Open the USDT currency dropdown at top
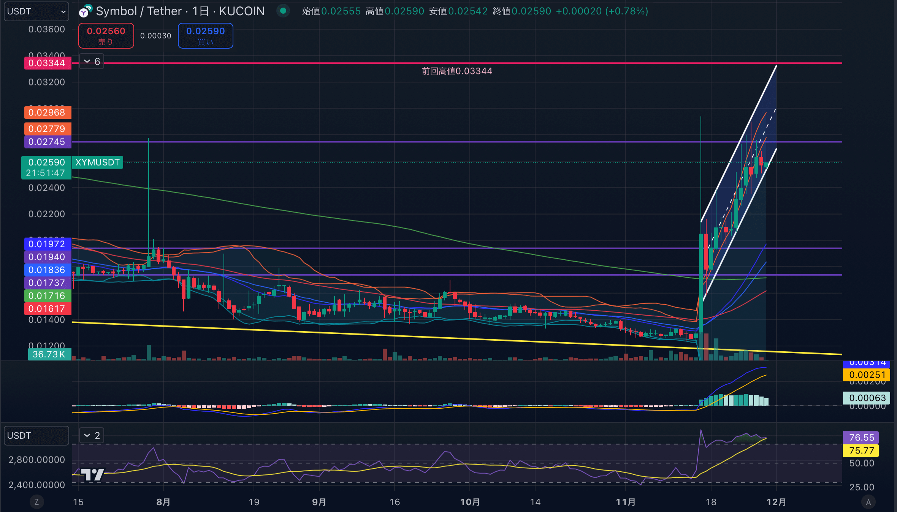 tap(36, 11)
